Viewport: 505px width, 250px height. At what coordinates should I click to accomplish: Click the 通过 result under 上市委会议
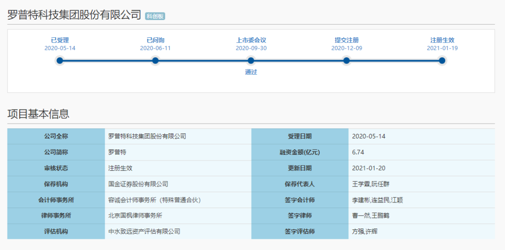251,72
